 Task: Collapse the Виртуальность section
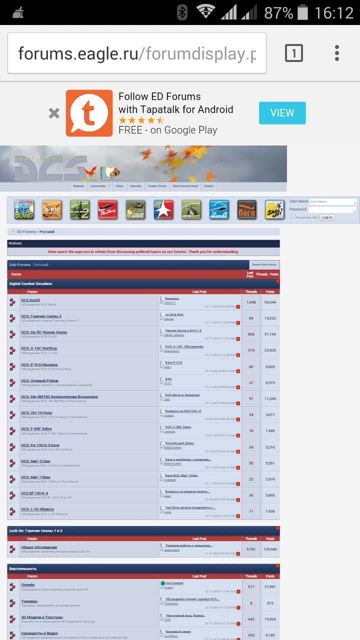[x=277, y=566]
